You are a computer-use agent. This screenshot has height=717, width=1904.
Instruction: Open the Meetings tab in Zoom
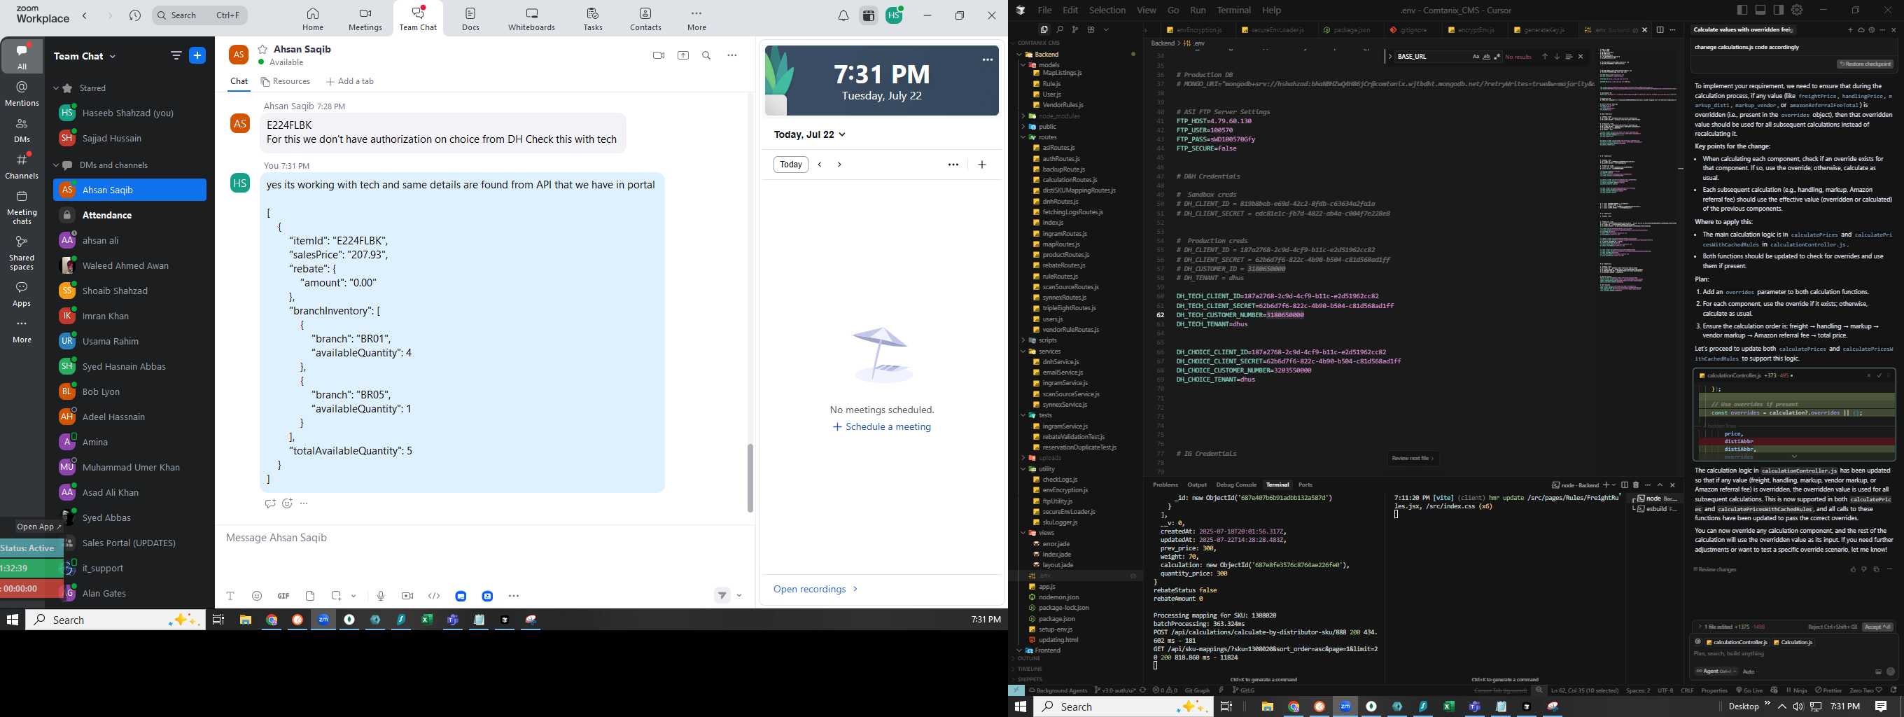365,19
